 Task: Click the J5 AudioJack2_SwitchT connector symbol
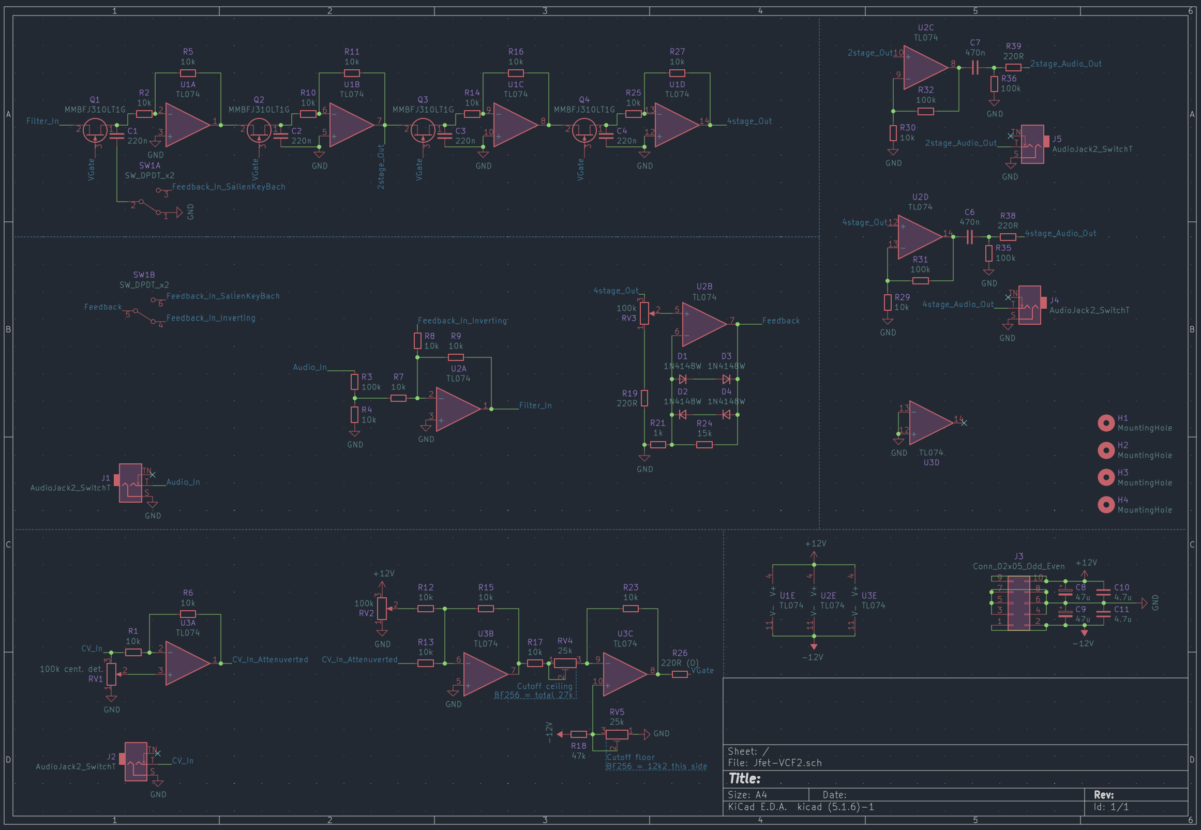pos(1033,144)
